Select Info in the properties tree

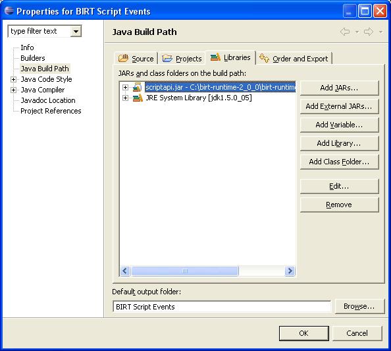click(x=27, y=48)
